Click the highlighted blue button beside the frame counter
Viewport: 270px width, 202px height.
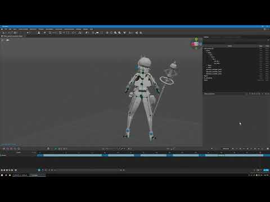pos(266,170)
